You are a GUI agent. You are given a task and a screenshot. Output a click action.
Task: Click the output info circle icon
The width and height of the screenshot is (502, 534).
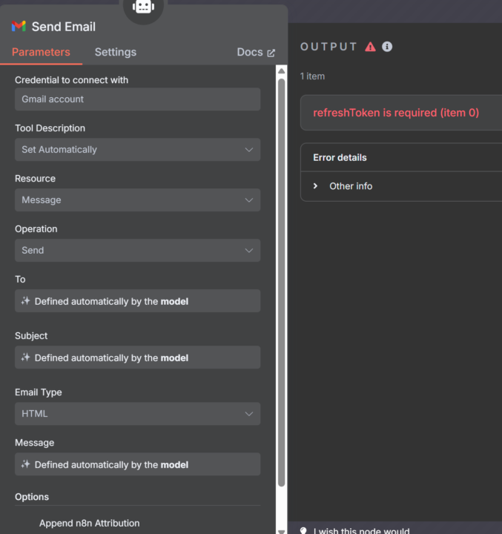coord(387,47)
